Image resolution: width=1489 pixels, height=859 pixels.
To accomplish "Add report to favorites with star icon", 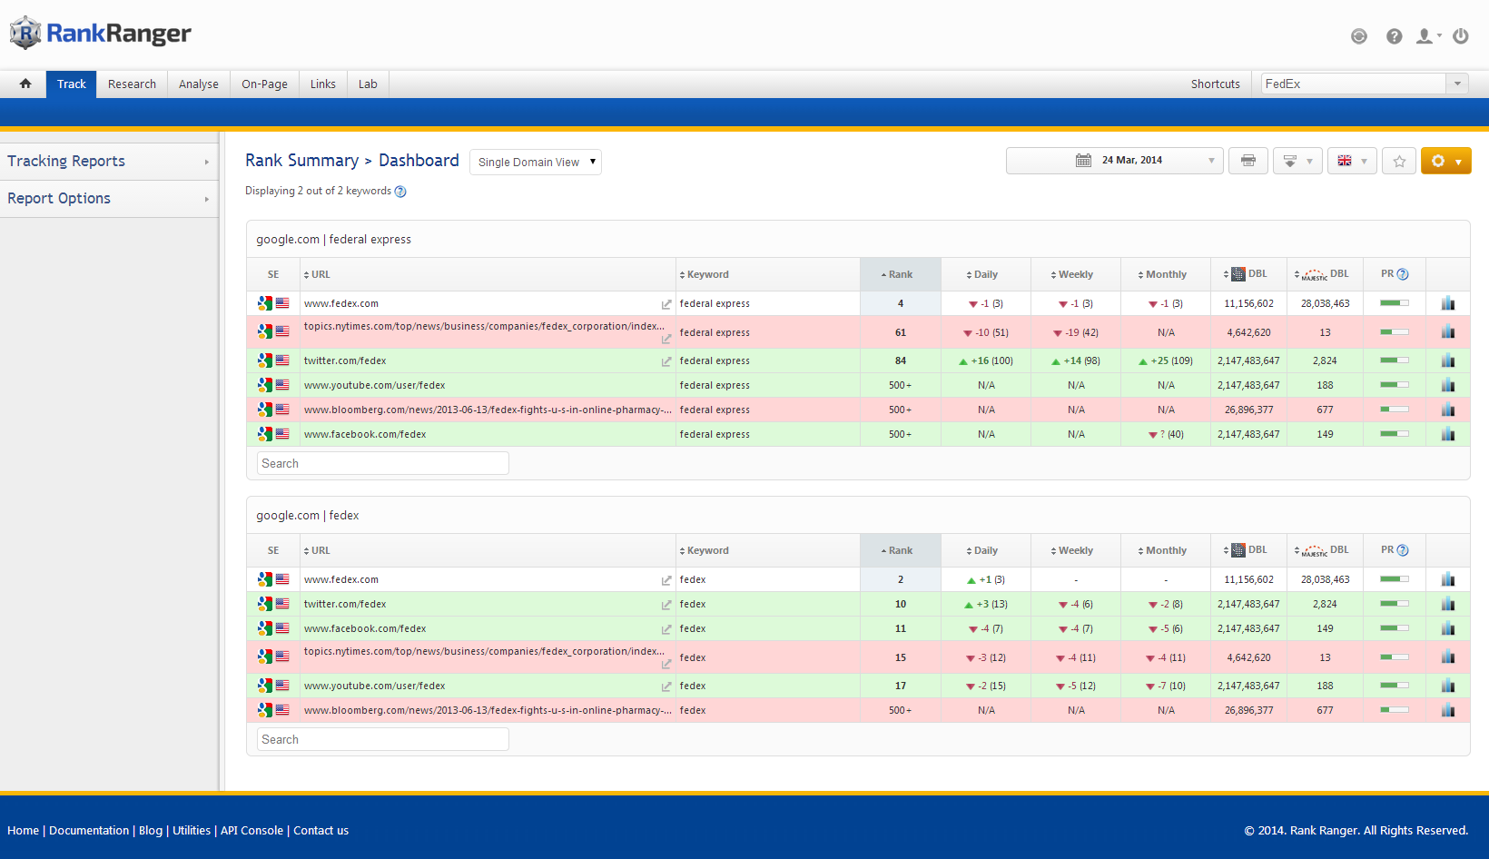I will 1399,161.
